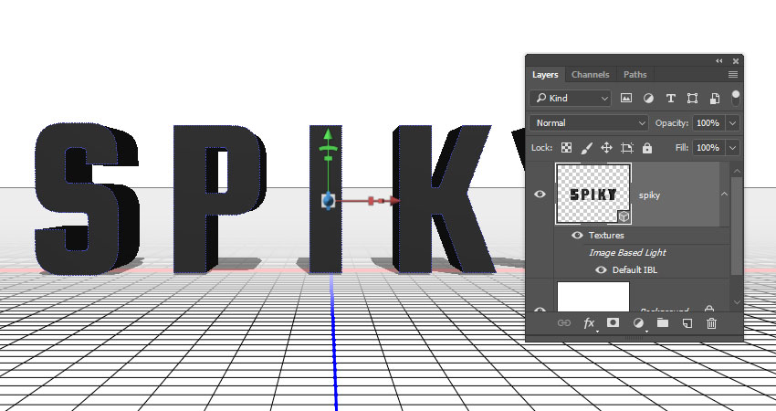Click the Opacity value field
The width and height of the screenshot is (776, 411).
click(x=708, y=122)
